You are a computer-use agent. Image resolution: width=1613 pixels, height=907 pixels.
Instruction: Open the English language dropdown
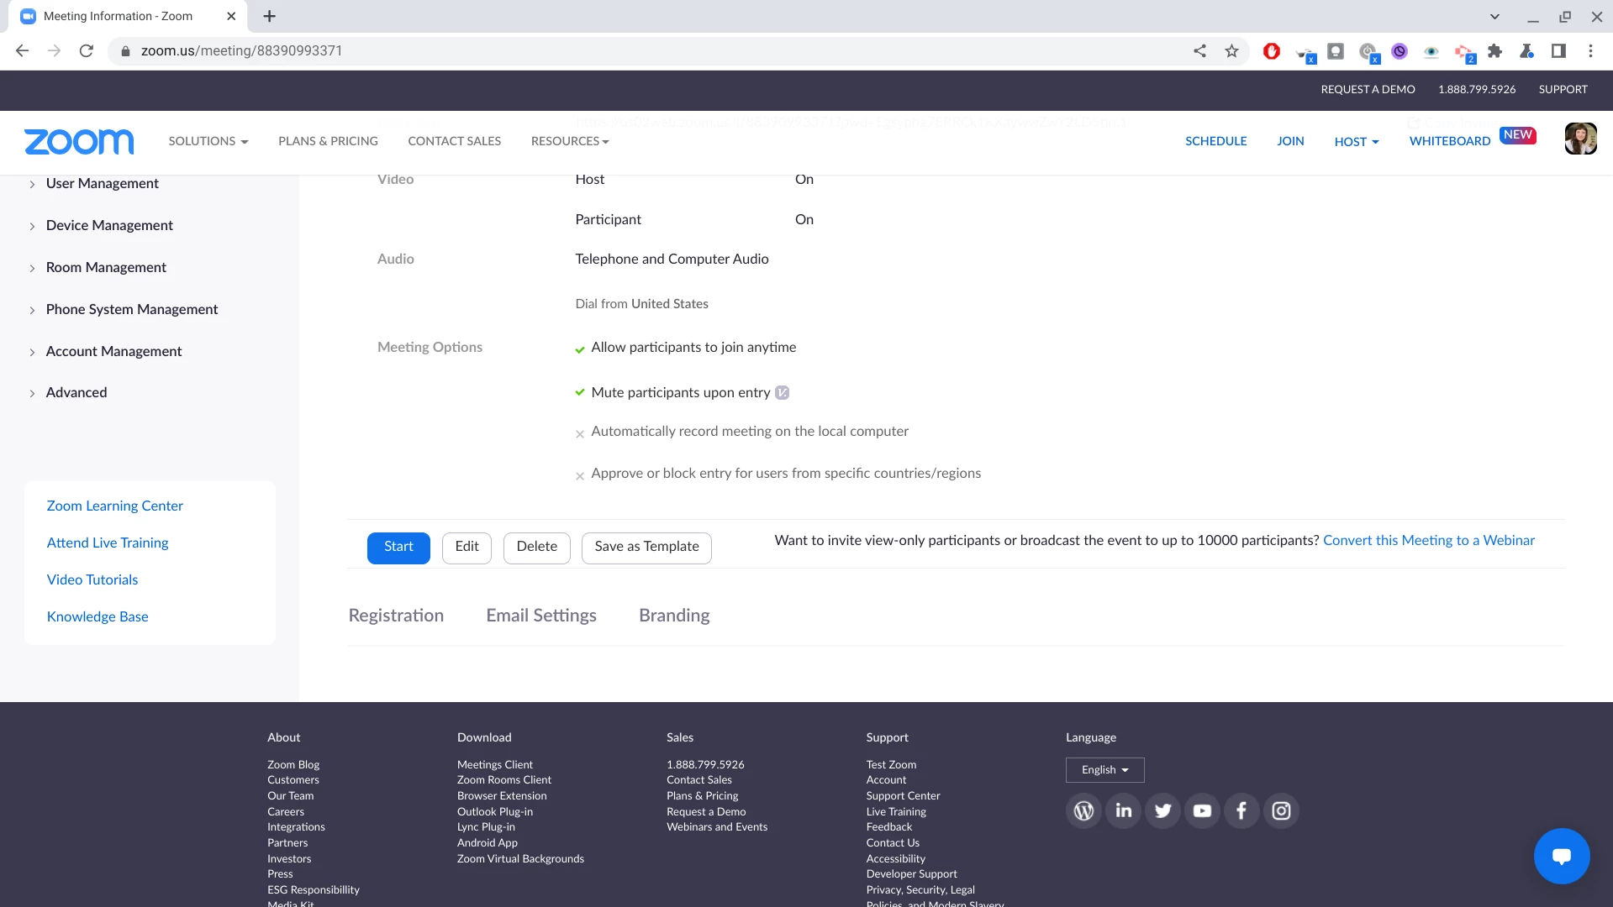click(1104, 770)
